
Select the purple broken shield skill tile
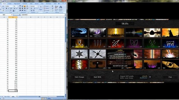[x=134, y=43]
